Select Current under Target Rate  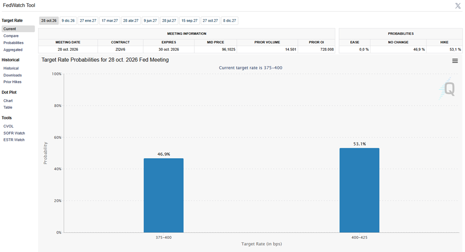(x=18, y=29)
